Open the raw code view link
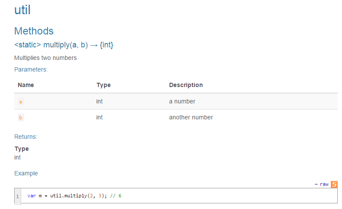The image size is (342, 209). pyautogui.click(x=324, y=184)
